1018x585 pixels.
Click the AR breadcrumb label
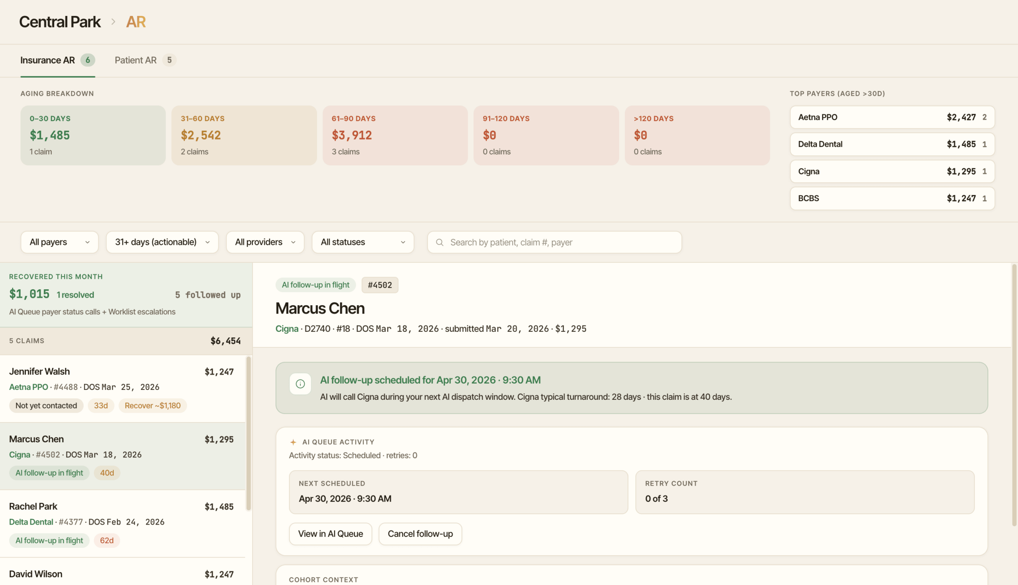[136, 22]
